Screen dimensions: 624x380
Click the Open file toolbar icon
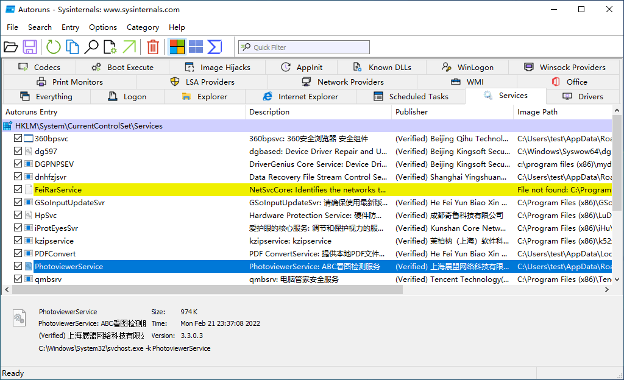11,47
